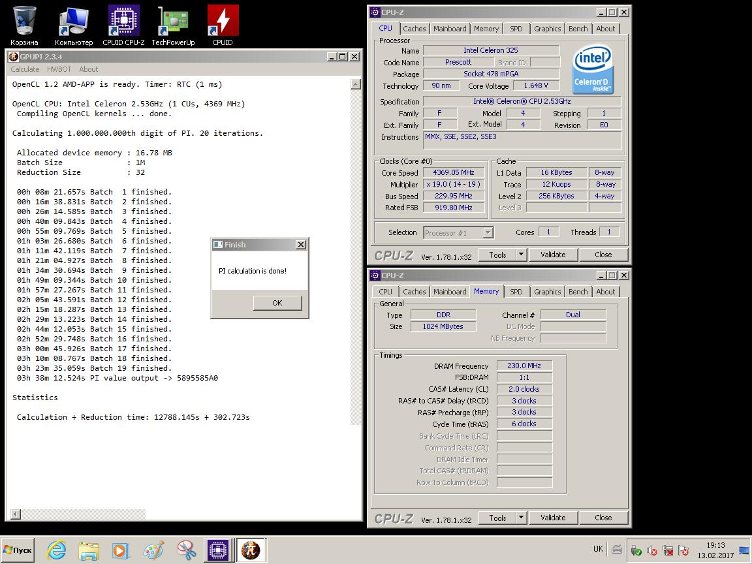Image resolution: width=752 pixels, height=564 pixels.
Task: Click Close button in bottom CPU-Z window
Action: [603, 518]
